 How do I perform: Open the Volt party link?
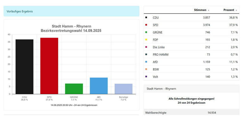(155, 77)
